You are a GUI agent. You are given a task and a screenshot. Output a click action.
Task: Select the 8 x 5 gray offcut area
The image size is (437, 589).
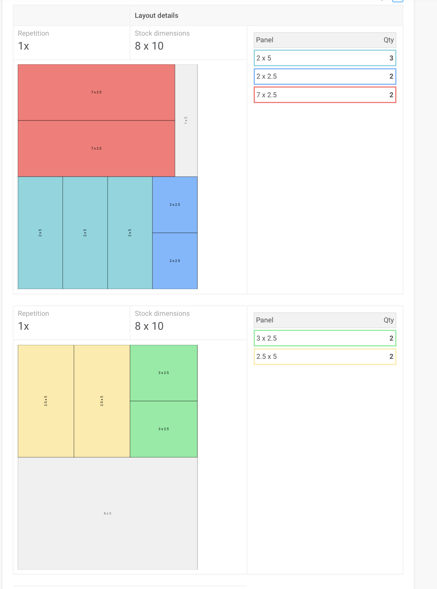tap(108, 513)
